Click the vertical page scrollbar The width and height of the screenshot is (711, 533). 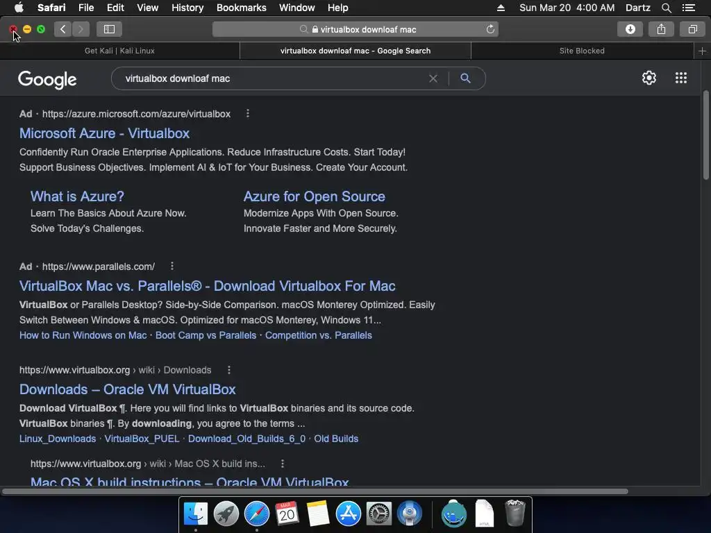point(705,135)
